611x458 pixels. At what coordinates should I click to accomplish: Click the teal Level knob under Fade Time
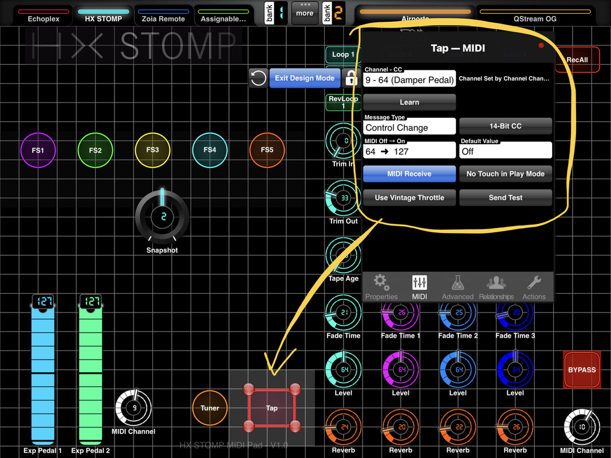pos(343,370)
